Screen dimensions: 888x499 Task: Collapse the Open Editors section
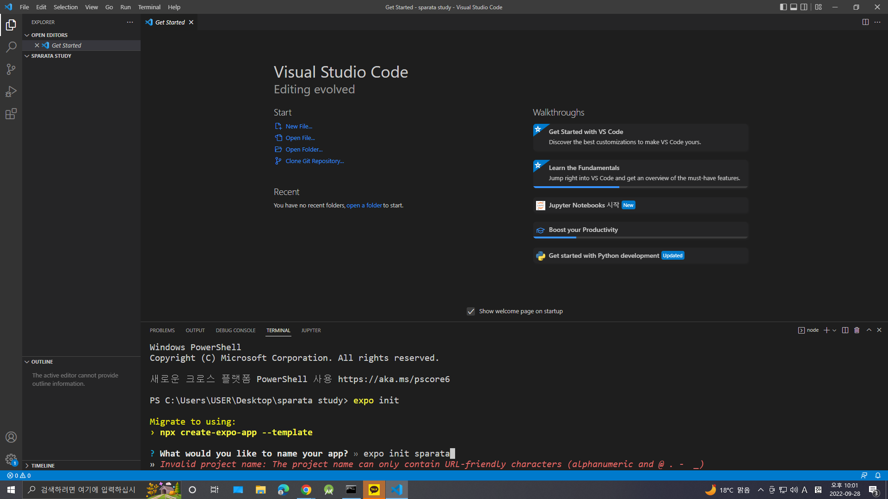tap(81, 35)
